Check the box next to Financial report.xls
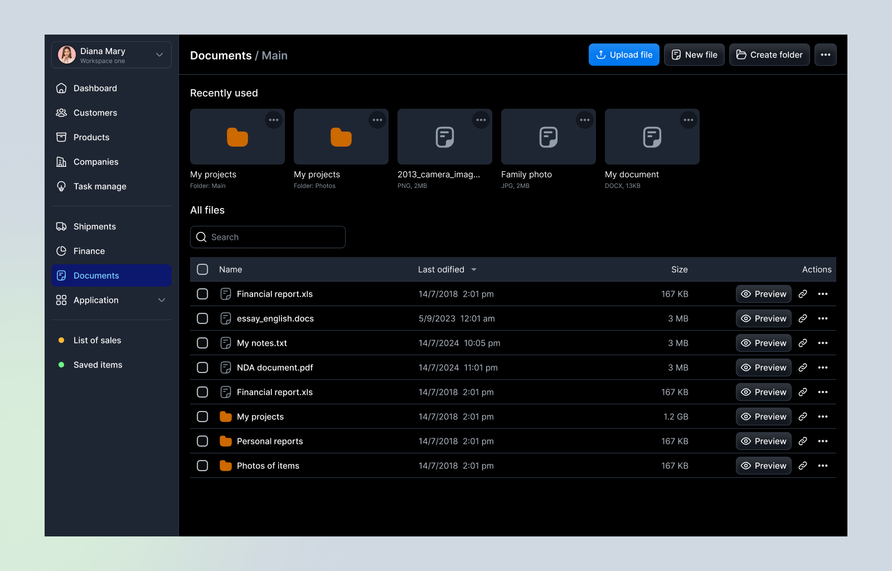Image resolution: width=892 pixels, height=571 pixels. [202, 294]
